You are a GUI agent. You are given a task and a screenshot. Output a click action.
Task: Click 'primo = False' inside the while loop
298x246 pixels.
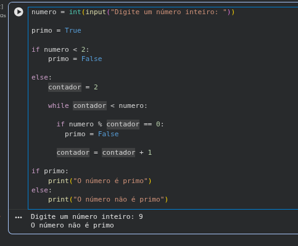(x=91, y=134)
